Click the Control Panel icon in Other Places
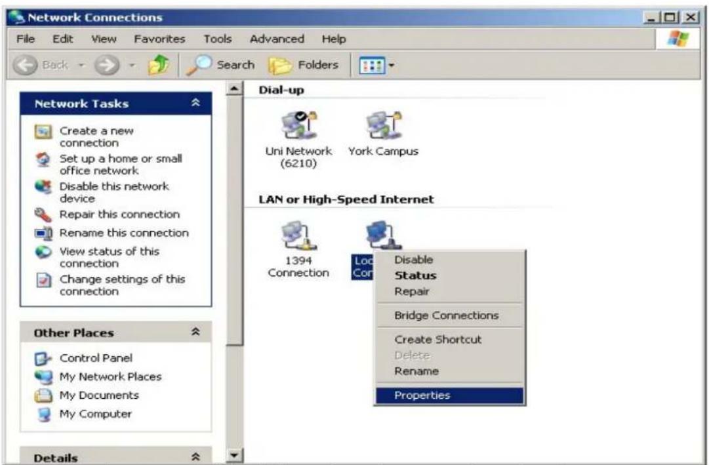This screenshot has height=465, width=709. tap(43, 359)
